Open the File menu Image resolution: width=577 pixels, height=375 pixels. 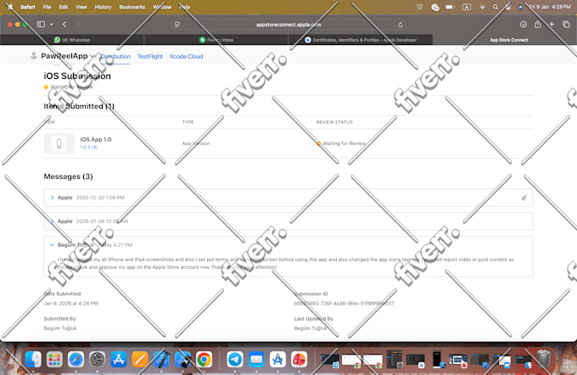point(47,7)
